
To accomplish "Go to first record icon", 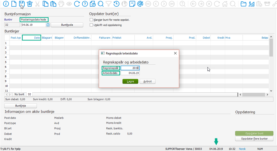I will (x=148, y=4).
